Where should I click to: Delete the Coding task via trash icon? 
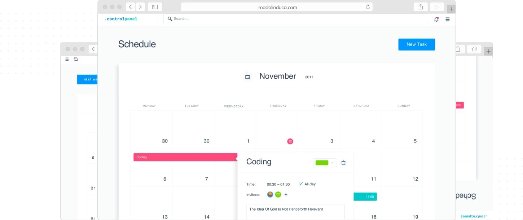[x=343, y=163]
